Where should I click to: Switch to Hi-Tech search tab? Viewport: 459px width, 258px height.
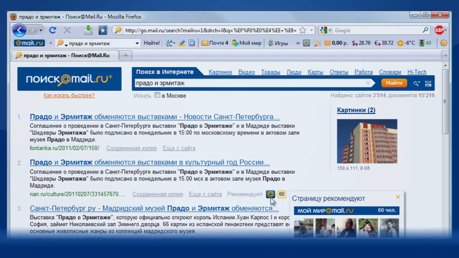pyautogui.click(x=417, y=72)
